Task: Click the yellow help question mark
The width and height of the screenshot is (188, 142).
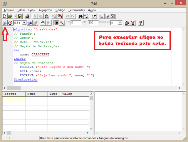Action: [x=141, y=23]
